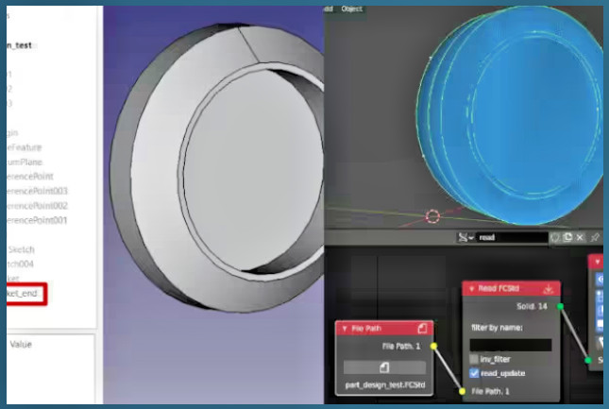The height and width of the screenshot is (409, 609).
Task: Click the green Solid output socket
Action: click(560, 306)
